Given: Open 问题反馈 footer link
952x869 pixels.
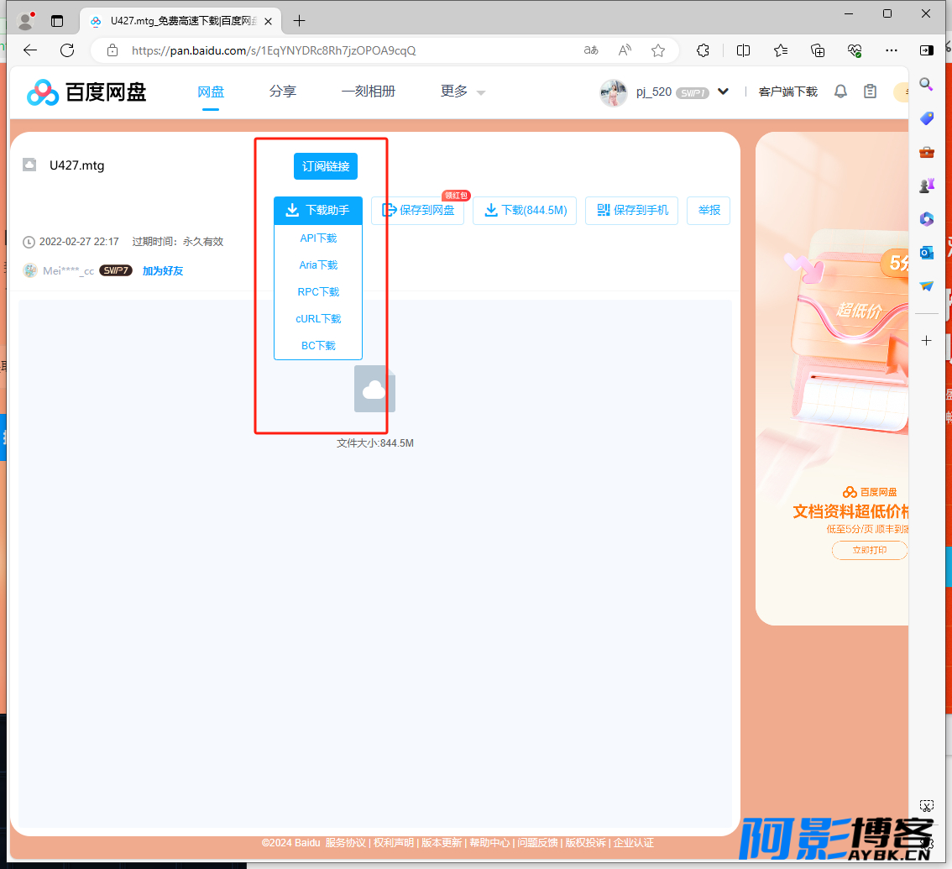Looking at the screenshot, I should [537, 843].
